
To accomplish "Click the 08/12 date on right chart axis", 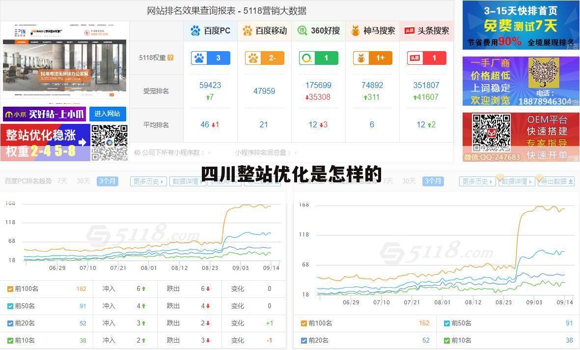I will tap(473, 302).
